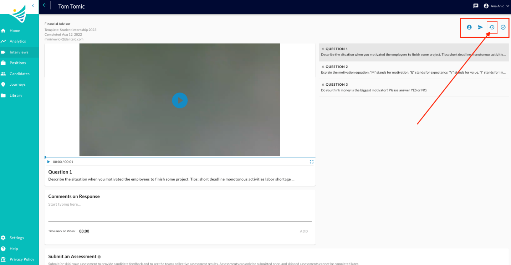
Task: Click the "Template: Student internship 2023" text
Action: pos(70,30)
